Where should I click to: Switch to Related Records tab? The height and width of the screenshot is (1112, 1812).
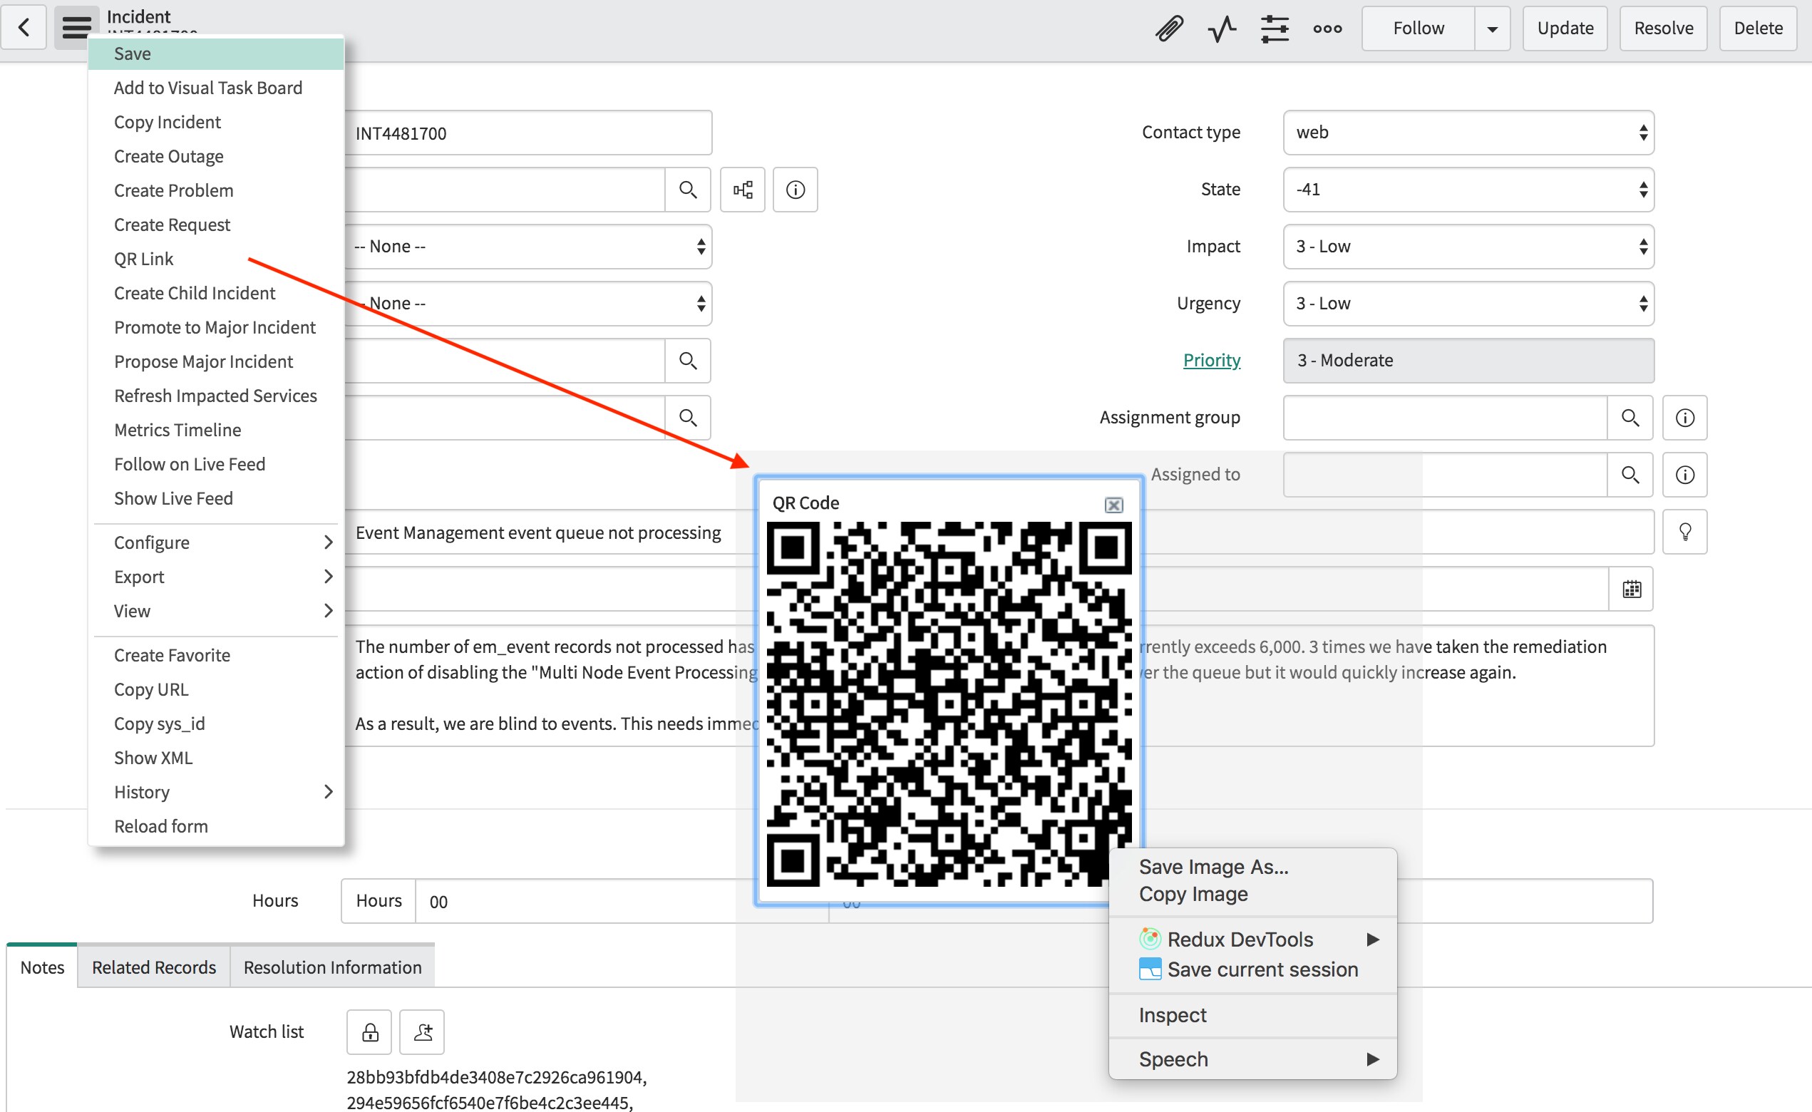coord(154,967)
